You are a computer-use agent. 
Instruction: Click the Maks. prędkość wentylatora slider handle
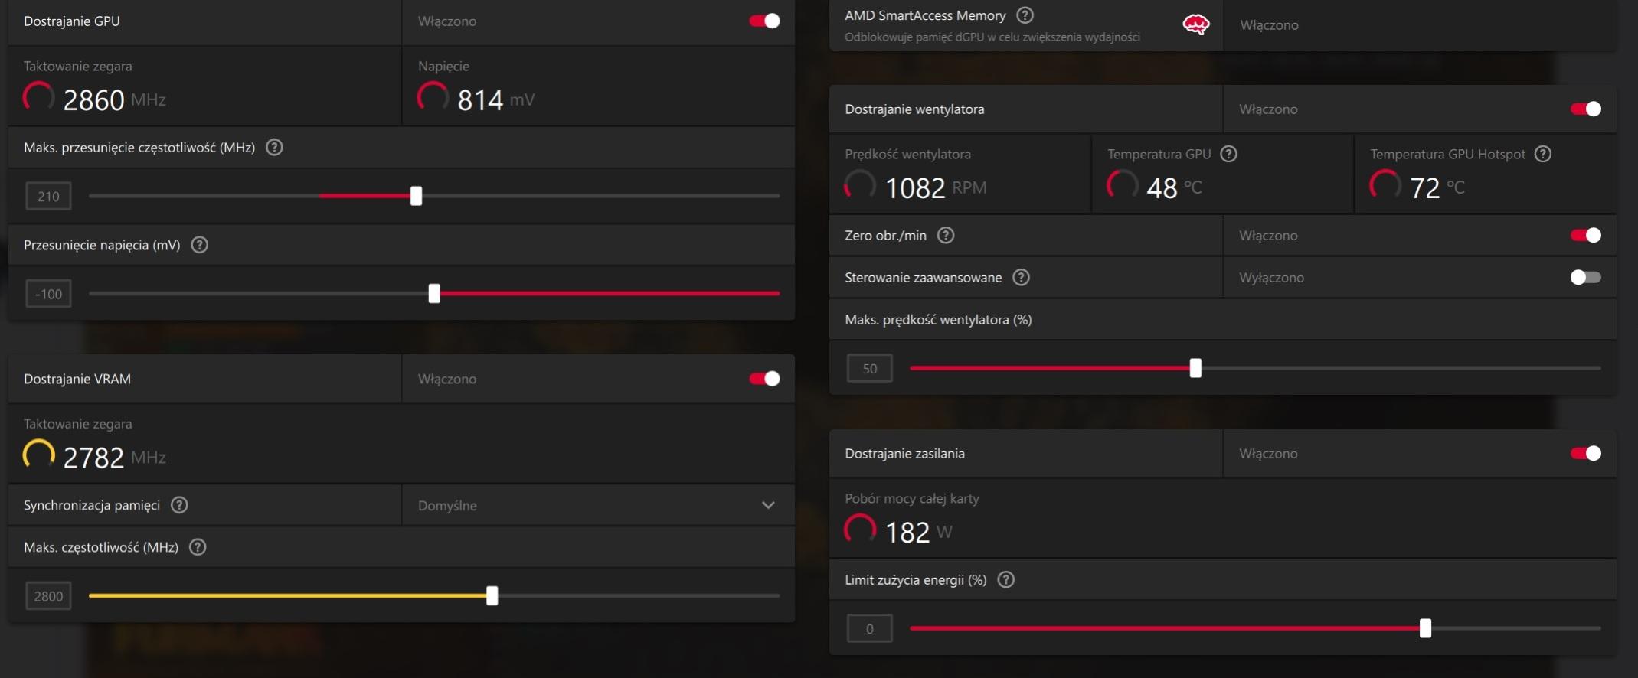[1195, 368]
